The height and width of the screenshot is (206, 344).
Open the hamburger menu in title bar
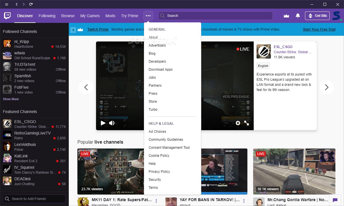[7, 4]
